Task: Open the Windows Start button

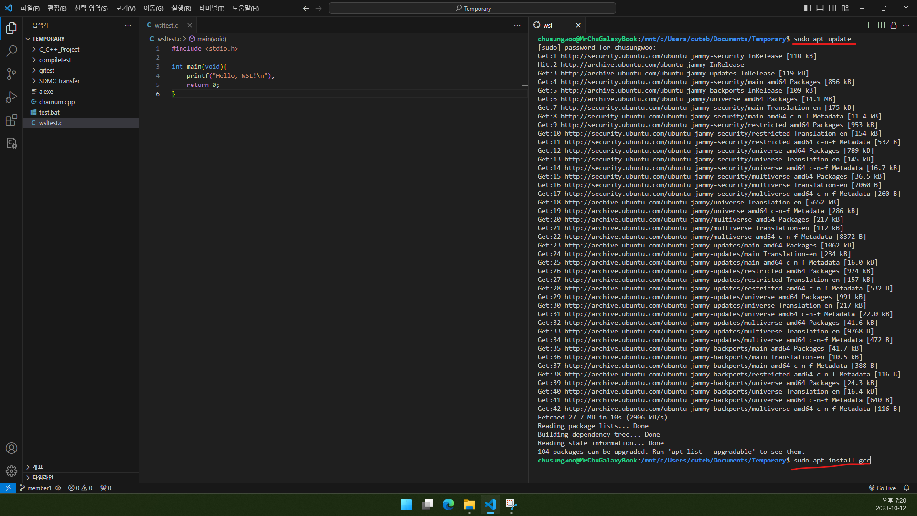Action: click(406, 505)
